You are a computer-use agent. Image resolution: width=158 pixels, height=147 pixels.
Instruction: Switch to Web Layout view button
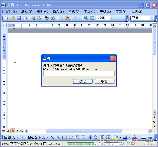[8, 131]
